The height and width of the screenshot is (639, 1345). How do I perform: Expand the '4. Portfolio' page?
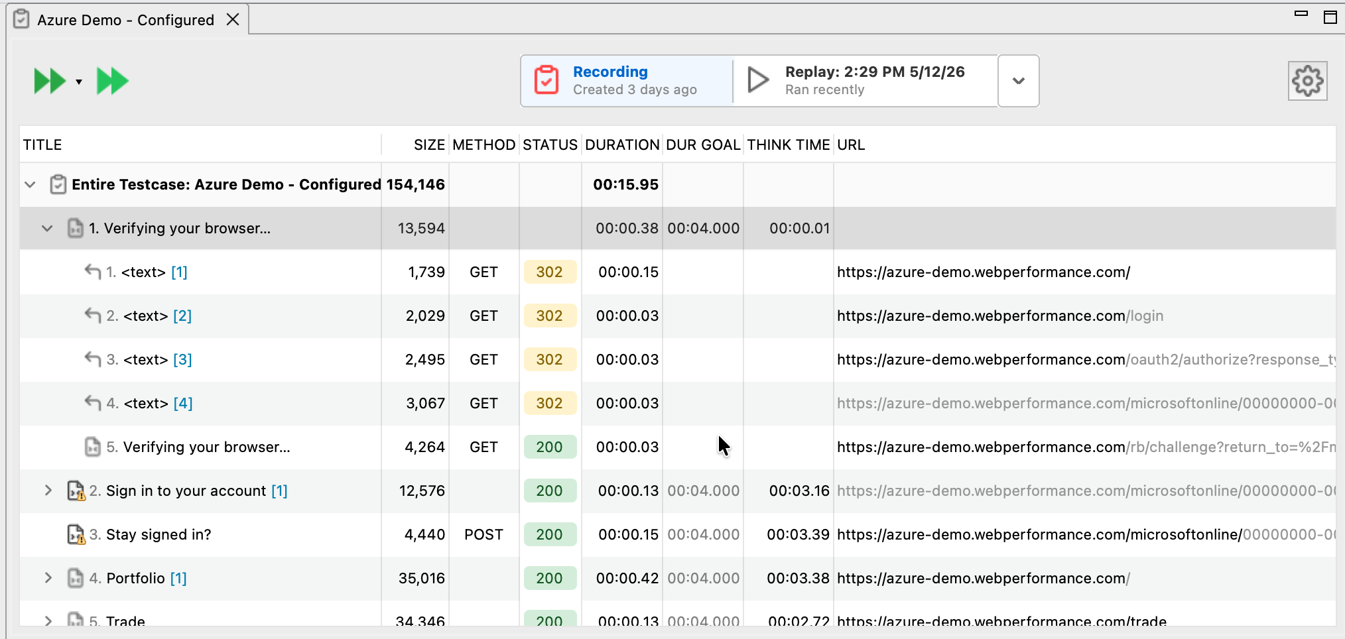(48, 578)
